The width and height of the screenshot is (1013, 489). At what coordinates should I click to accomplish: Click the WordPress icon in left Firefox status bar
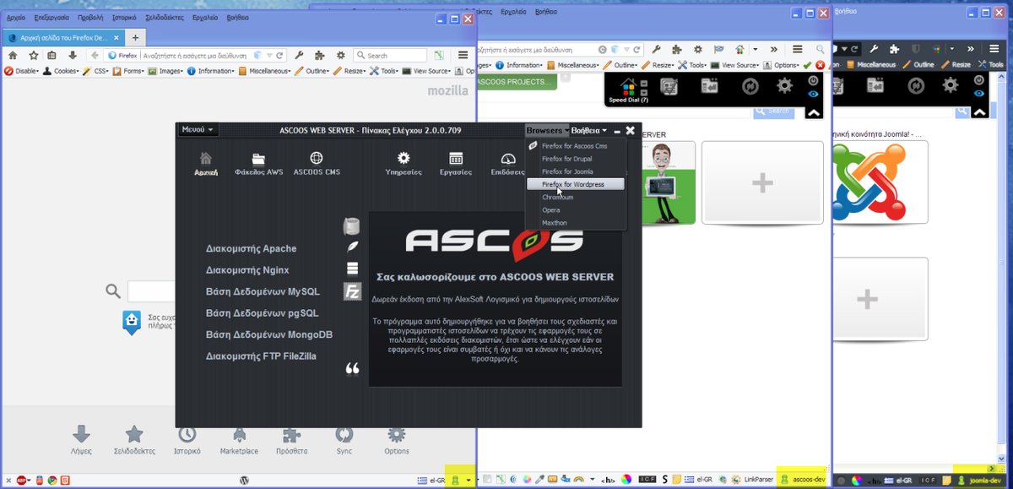point(244,480)
